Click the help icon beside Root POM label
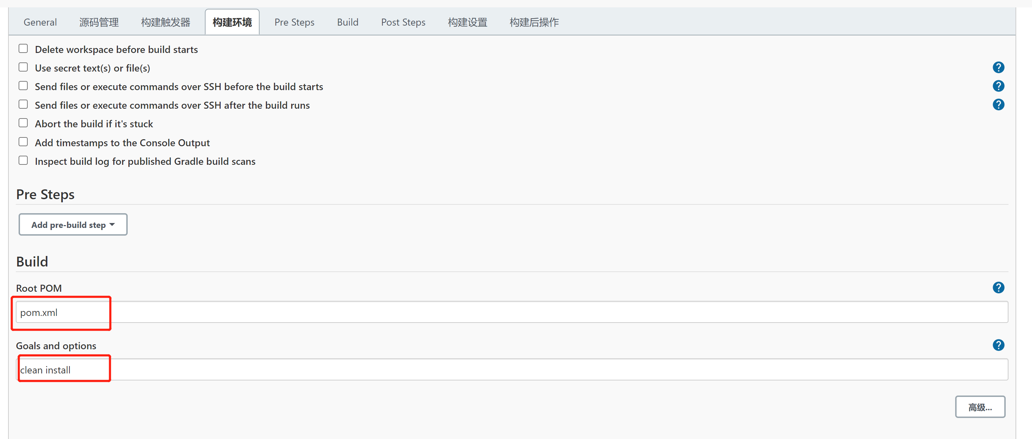Viewport: 1032px width, 439px height. click(998, 287)
